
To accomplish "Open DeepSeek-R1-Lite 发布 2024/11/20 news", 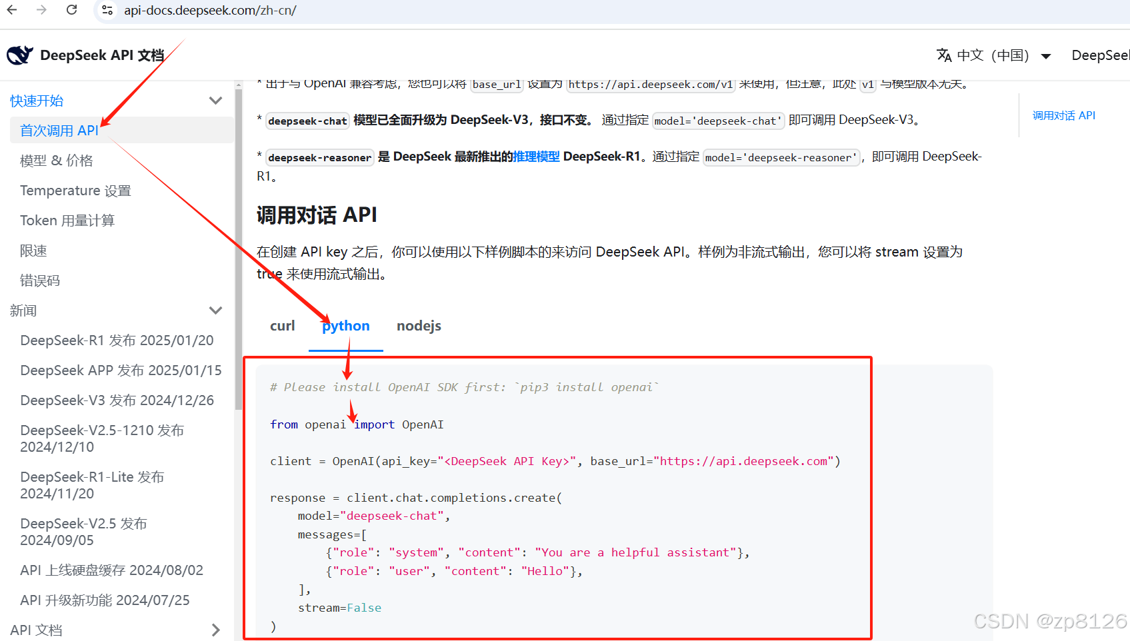I will click(x=92, y=485).
